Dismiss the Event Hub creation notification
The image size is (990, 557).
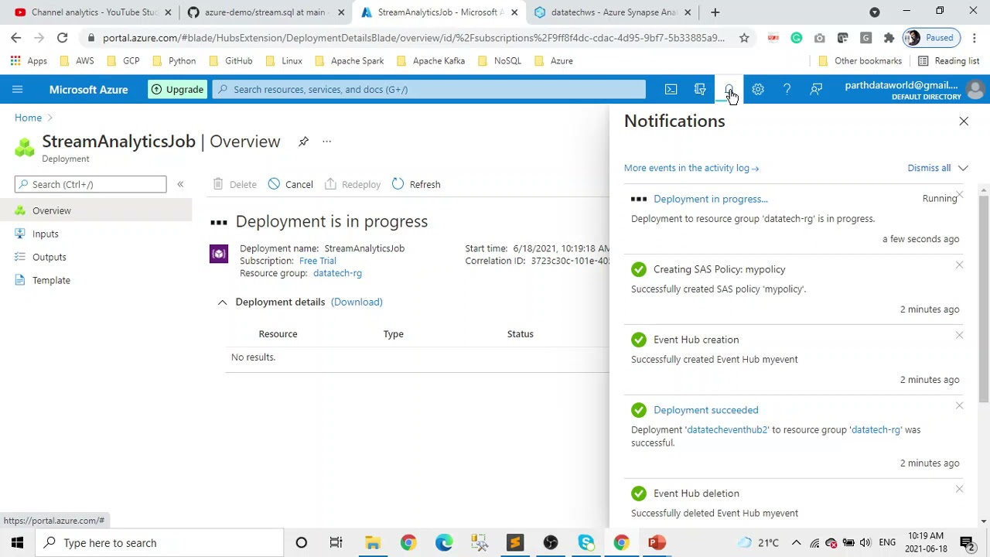(959, 336)
